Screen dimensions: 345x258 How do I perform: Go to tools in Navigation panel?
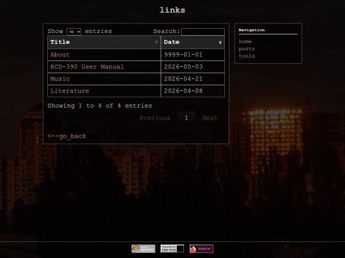click(x=247, y=56)
